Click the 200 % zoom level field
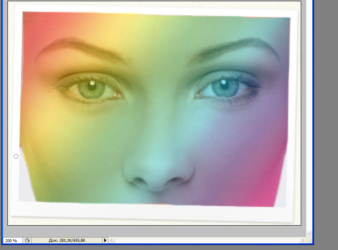Viewport: 338px width, 250px height. click(12, 240)
